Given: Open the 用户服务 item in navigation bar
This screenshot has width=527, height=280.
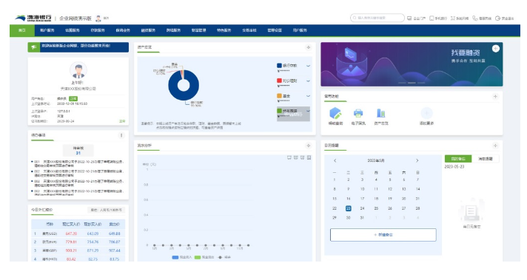Looking at the screenshot, I should coord(300,30).
